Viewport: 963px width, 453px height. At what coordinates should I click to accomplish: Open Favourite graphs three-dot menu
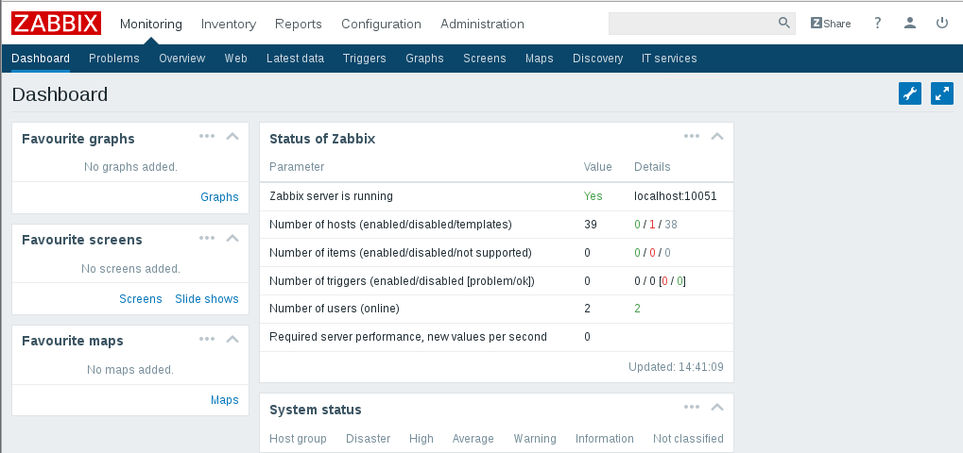(207, 136)
